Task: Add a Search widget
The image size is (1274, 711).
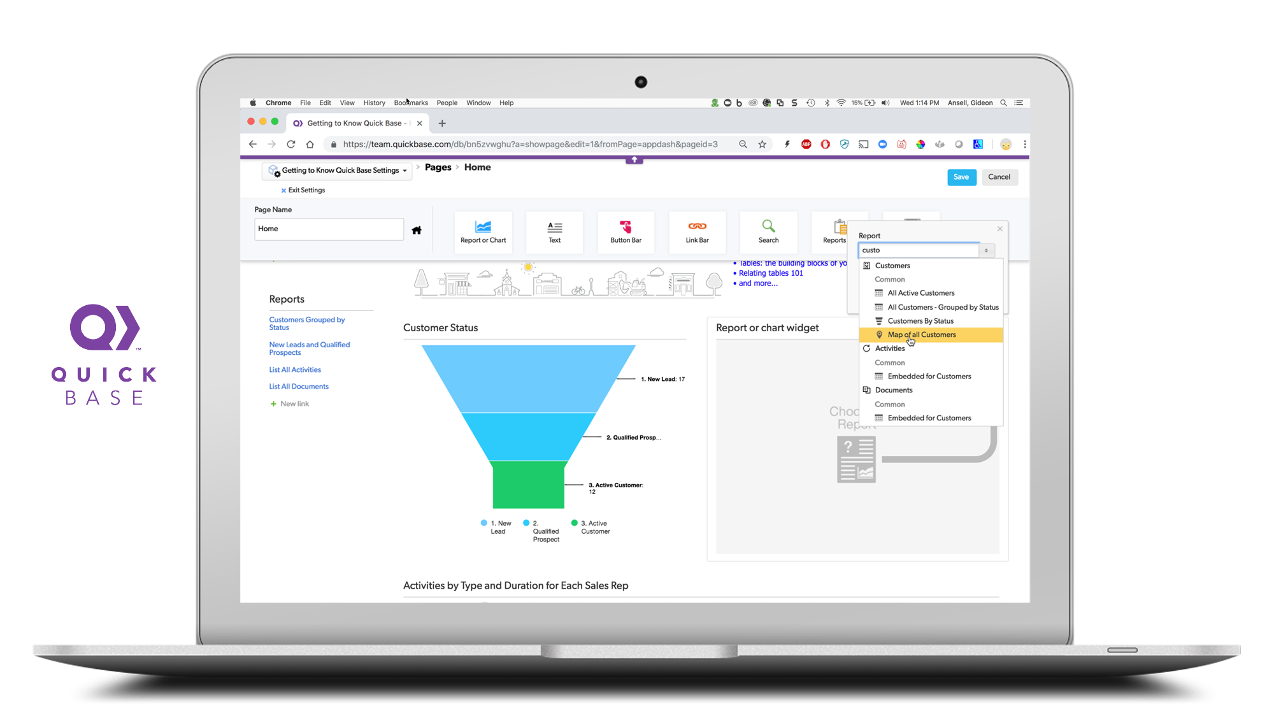Action: [768, 232]
